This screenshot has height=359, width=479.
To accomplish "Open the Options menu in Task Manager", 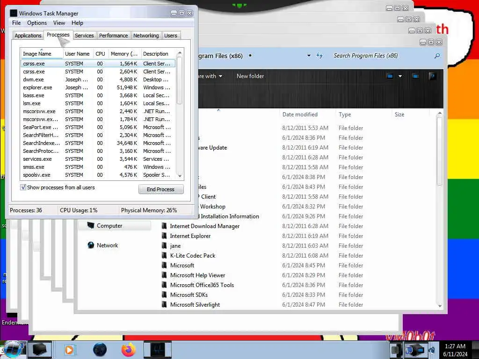I will [x=37, y=23].
